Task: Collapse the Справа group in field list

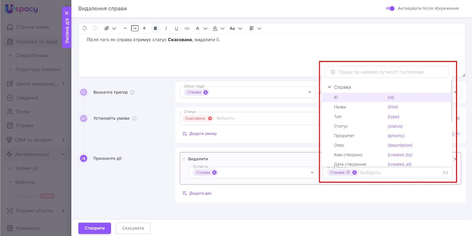Action: pos(330,87)
